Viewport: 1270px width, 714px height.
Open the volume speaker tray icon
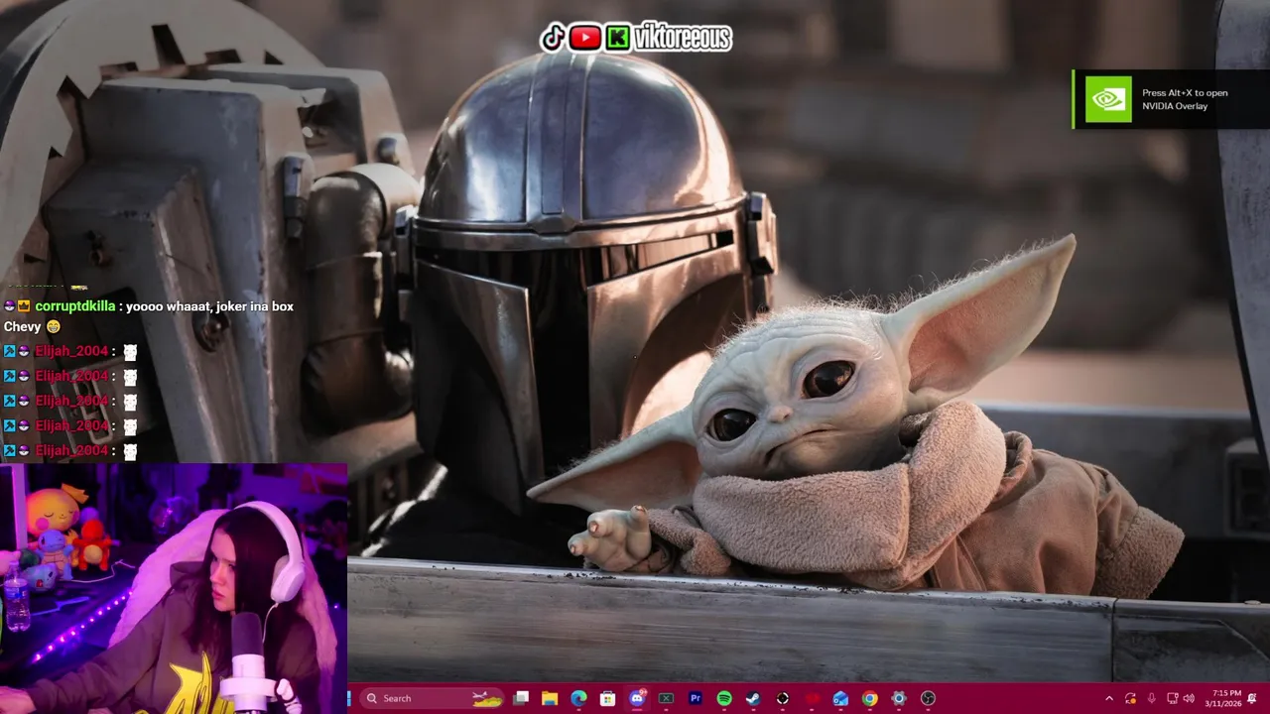pyautogui.click(x=1189, y=698)
